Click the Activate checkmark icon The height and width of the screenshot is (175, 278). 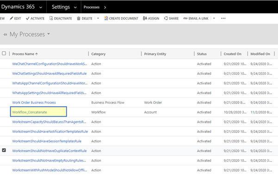(x=27, y=18)
